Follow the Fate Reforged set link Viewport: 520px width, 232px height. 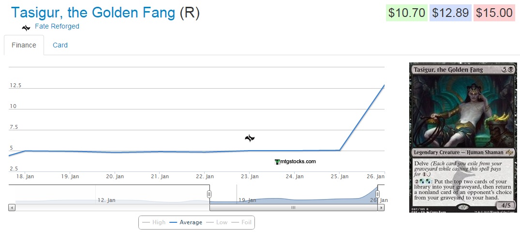click(x=57, y=26)
